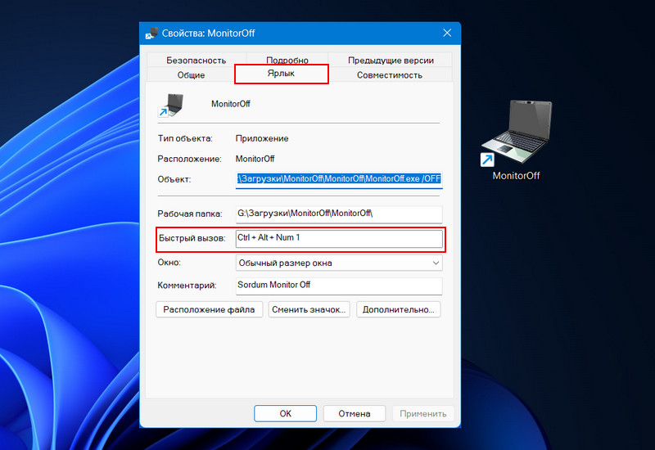Screen dimensions: 655x450
Task: Switch to the Общие tab
Action: tap(191, 75)
